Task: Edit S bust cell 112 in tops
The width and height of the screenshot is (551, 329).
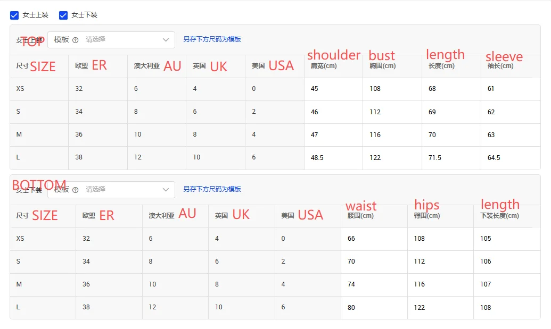Action: (392, 112)
